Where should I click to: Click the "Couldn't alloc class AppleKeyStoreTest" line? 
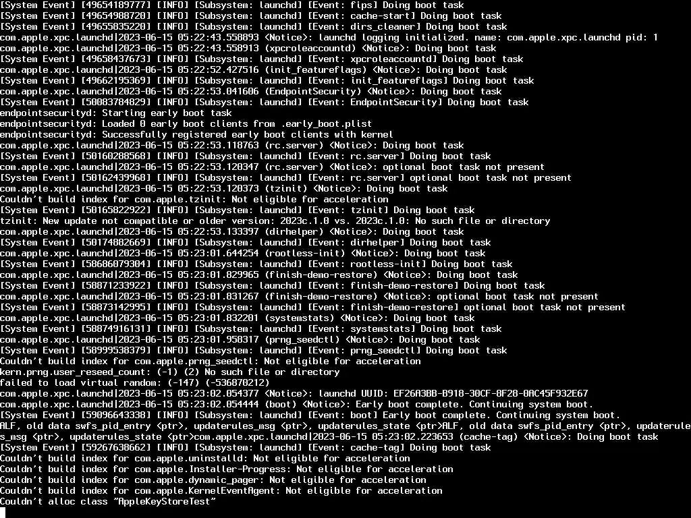click(108, 501)
